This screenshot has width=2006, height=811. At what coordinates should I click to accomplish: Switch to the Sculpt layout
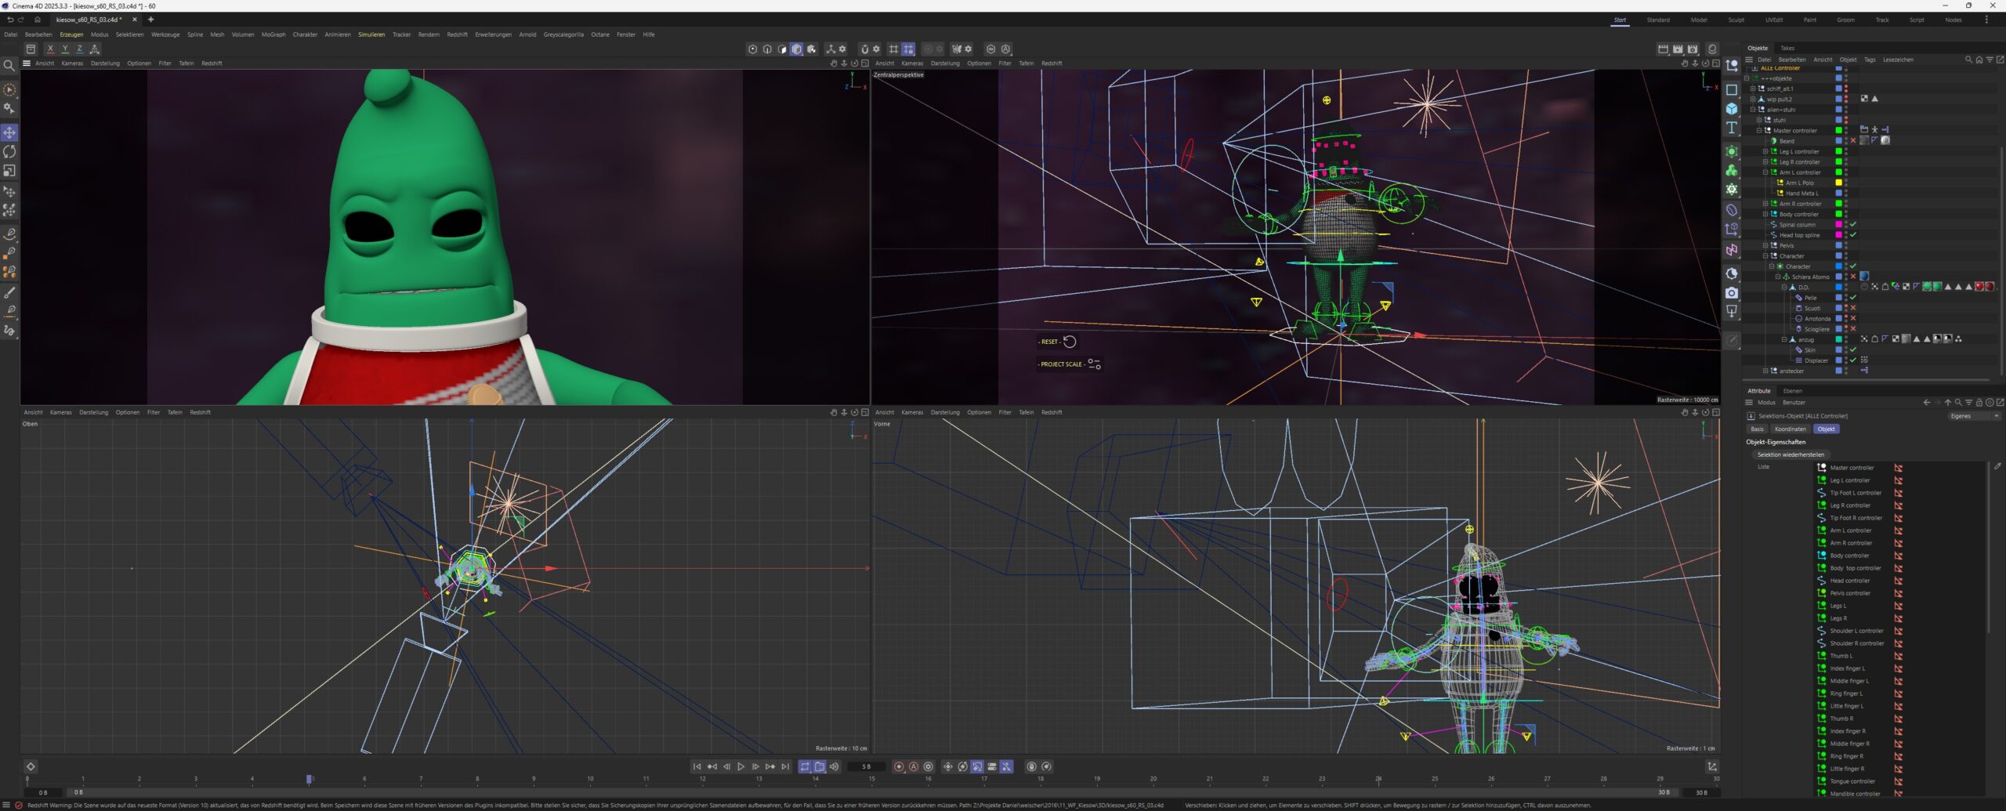(1736, 20)
